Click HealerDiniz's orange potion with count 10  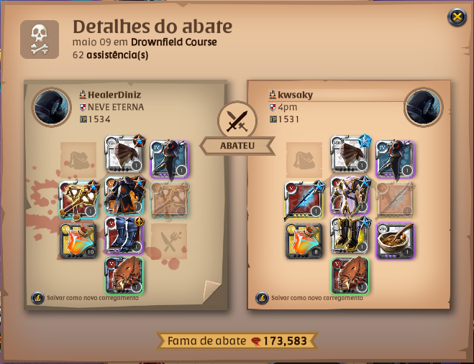[78, 241]
